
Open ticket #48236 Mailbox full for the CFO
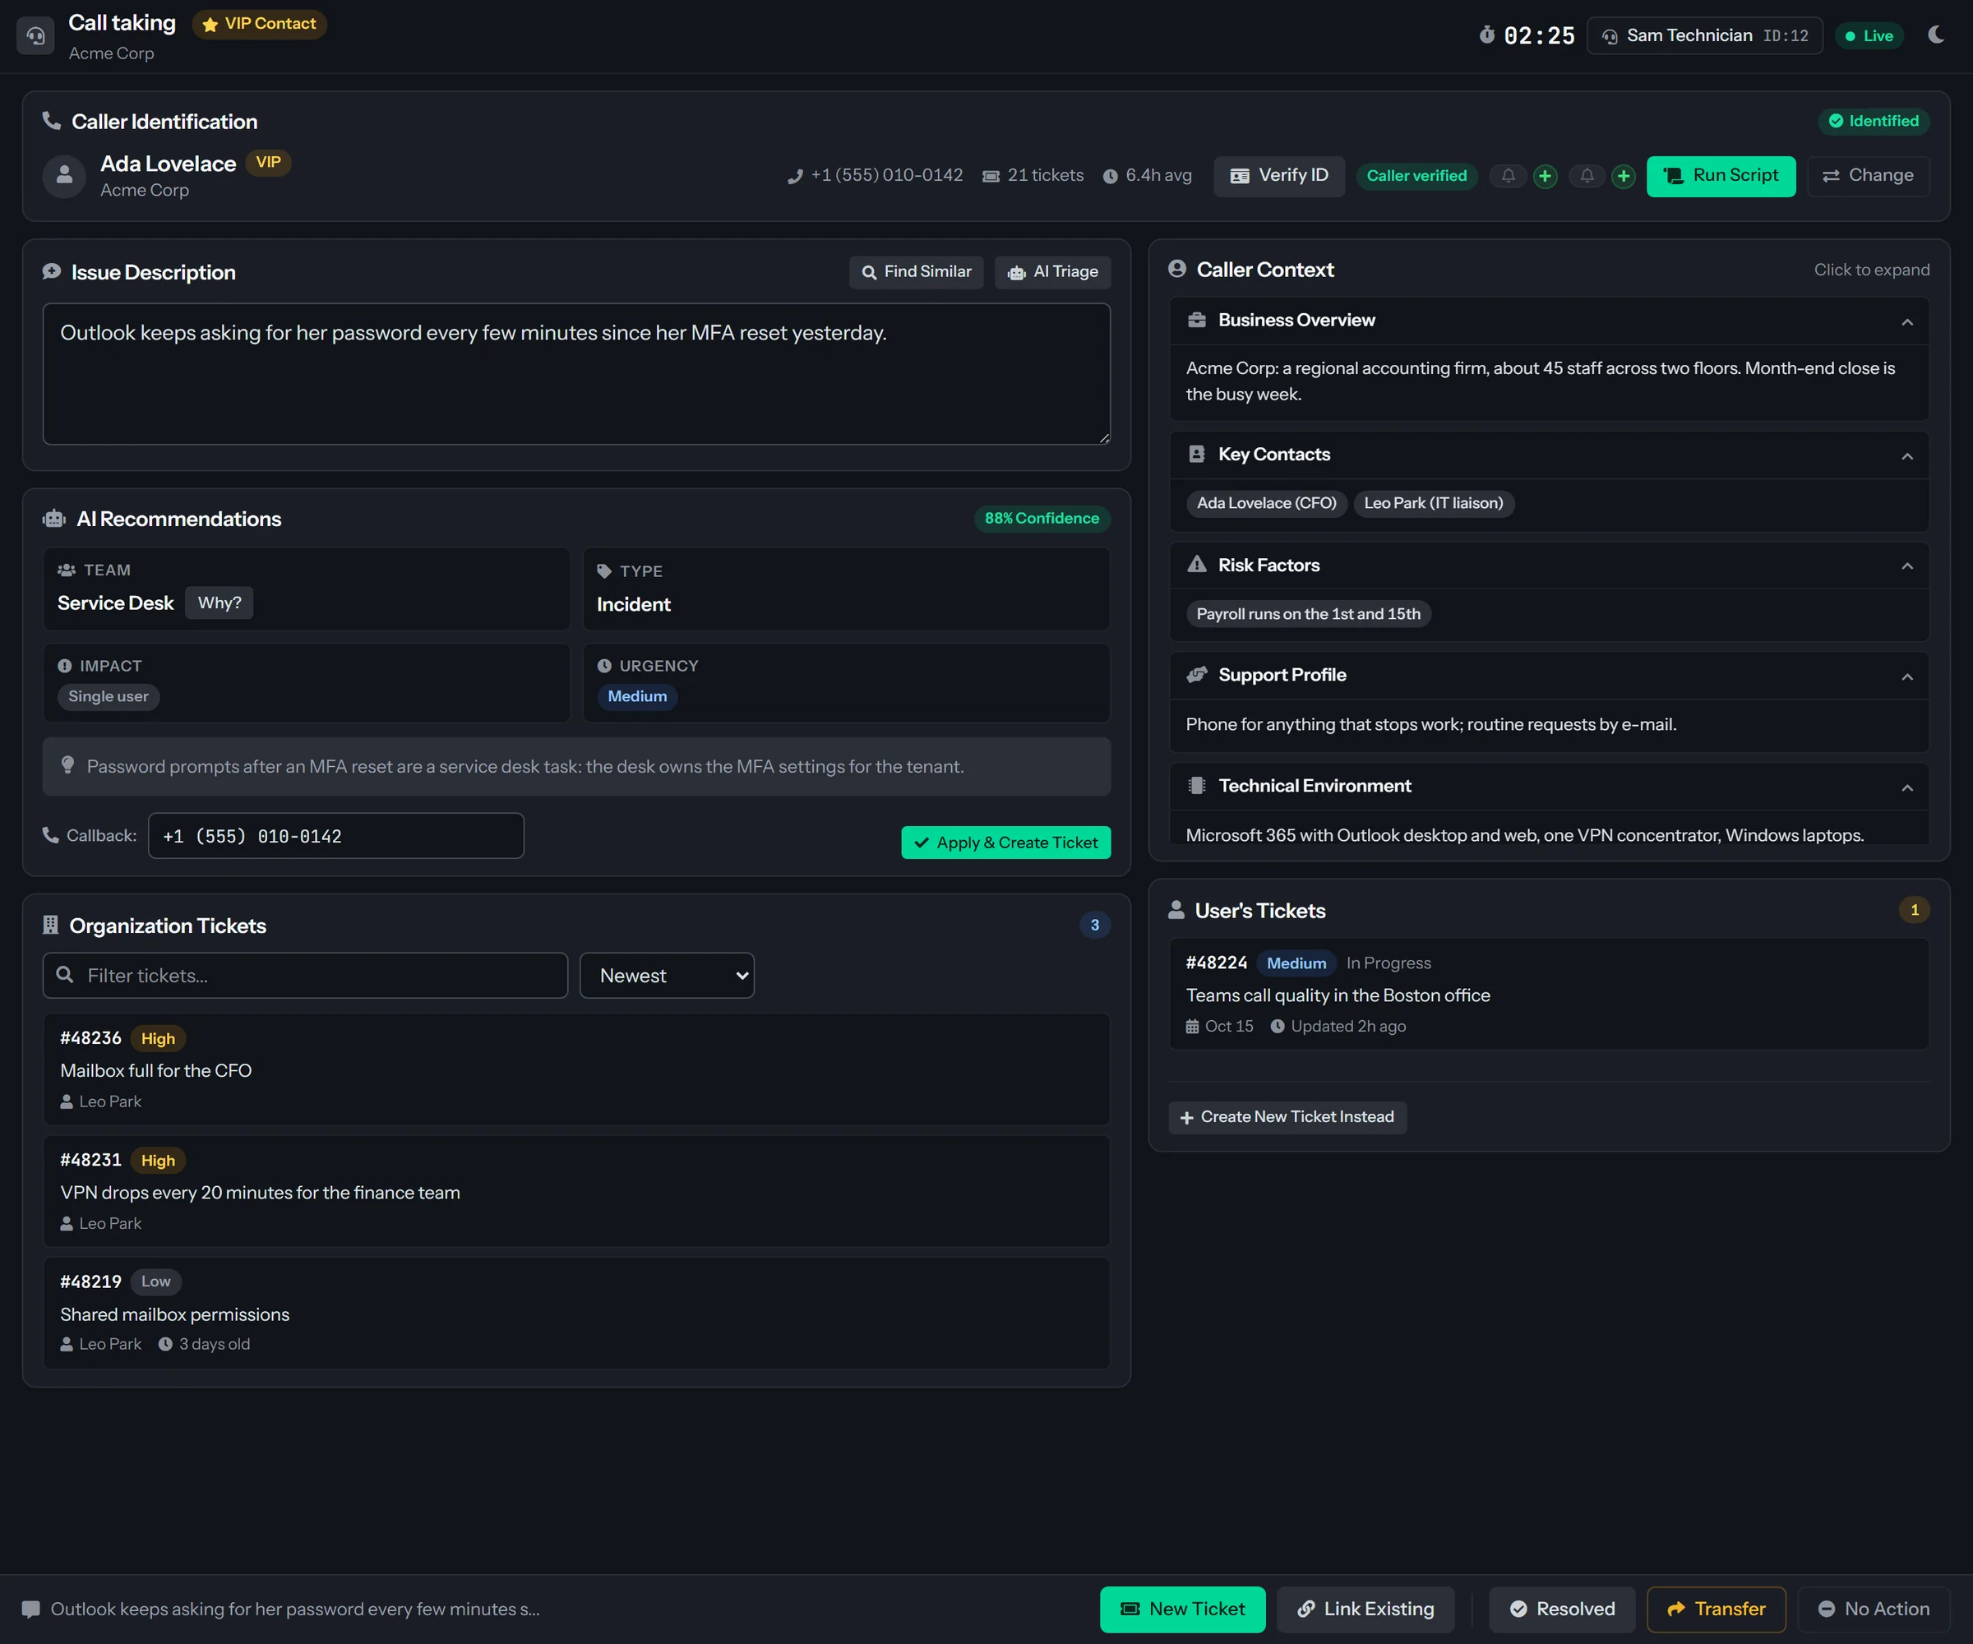576,1069
